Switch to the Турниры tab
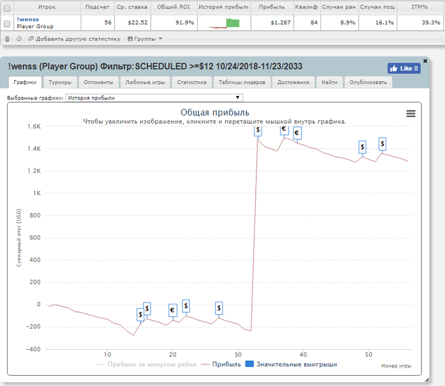The width and height of the screenshot is (445, 386). point(60,82)
